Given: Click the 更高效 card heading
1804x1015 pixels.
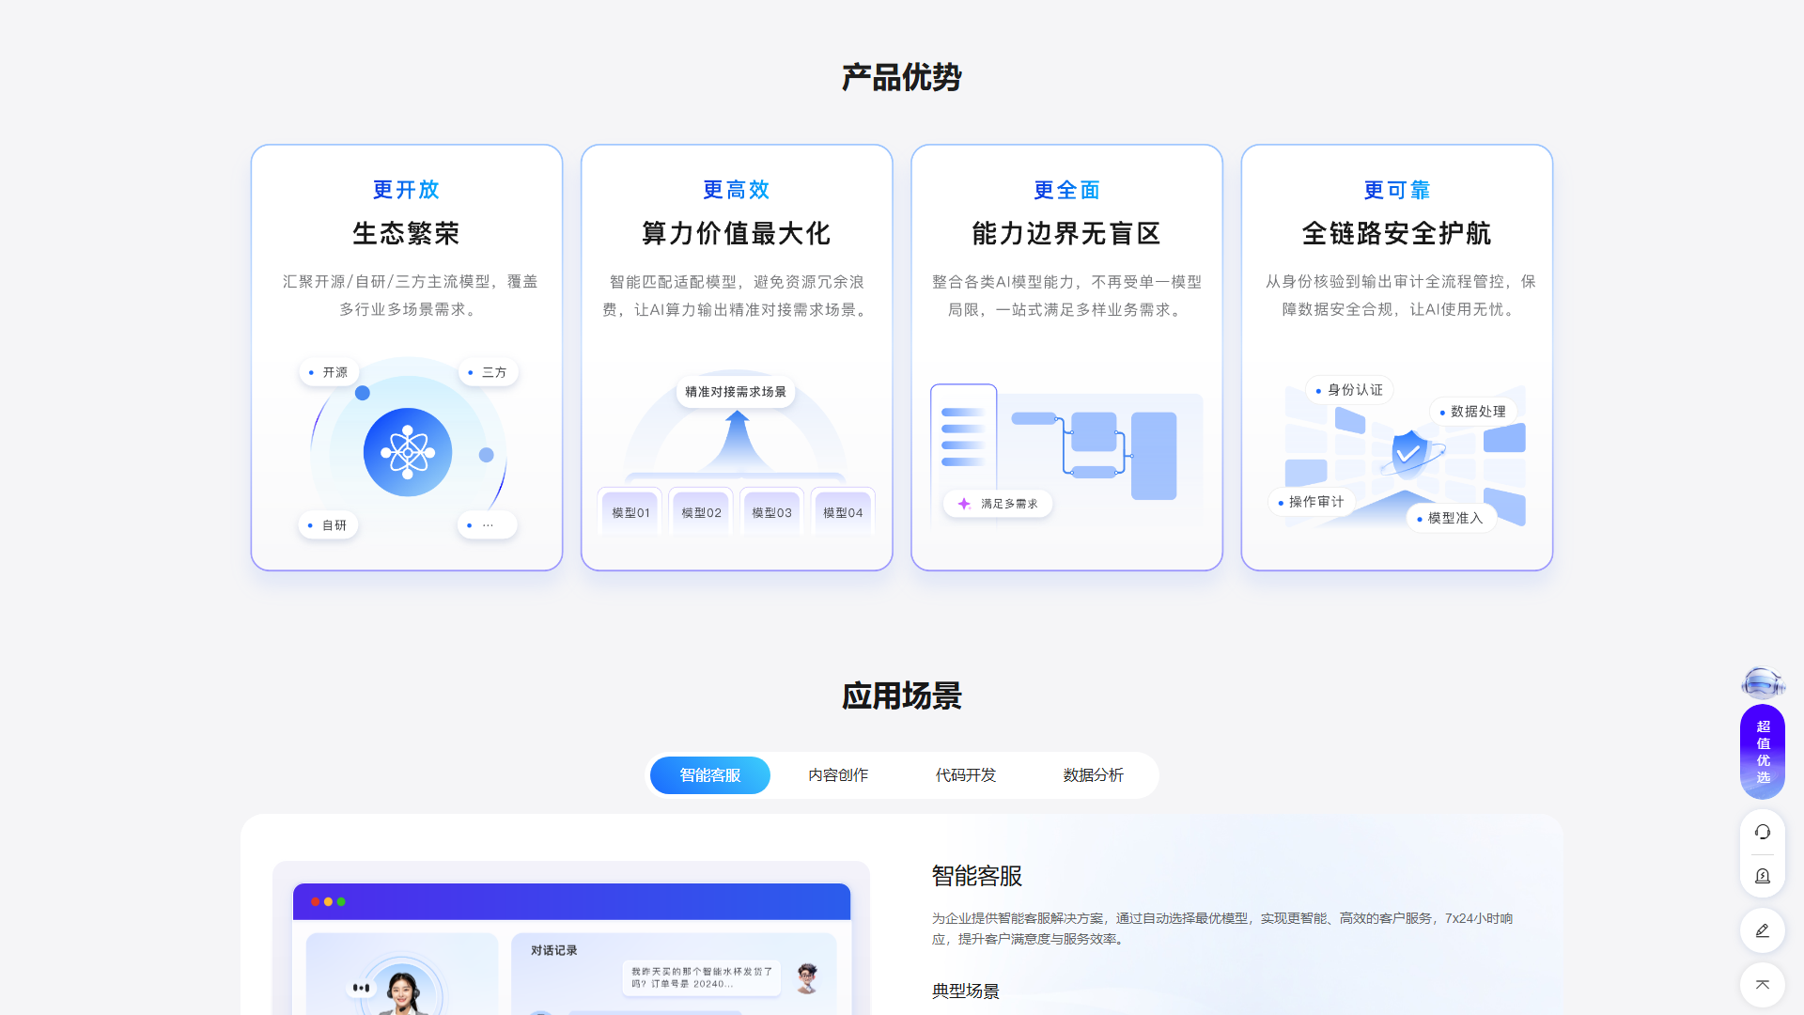Looking at the screenshot, I should click(x=737, y=190).
